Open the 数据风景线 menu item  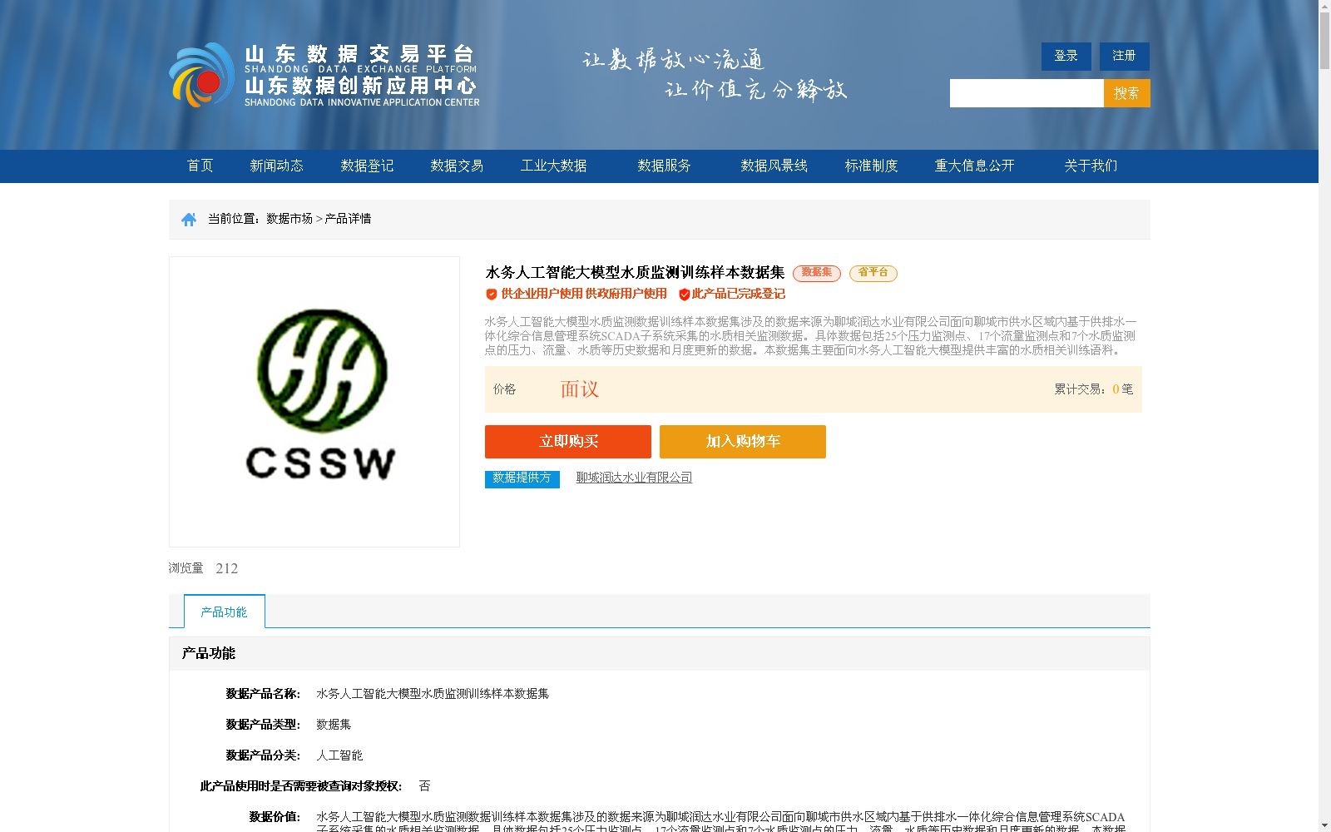[x=774, y=166]
